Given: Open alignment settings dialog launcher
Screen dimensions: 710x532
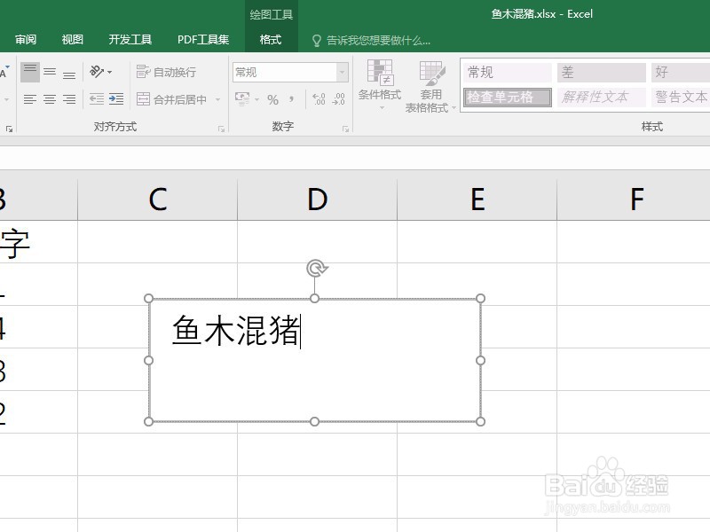Looking at the screenshot, I should pyautogui.click(x=221, y=129).
